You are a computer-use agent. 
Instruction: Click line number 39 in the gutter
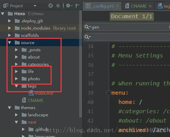point(91,93)
